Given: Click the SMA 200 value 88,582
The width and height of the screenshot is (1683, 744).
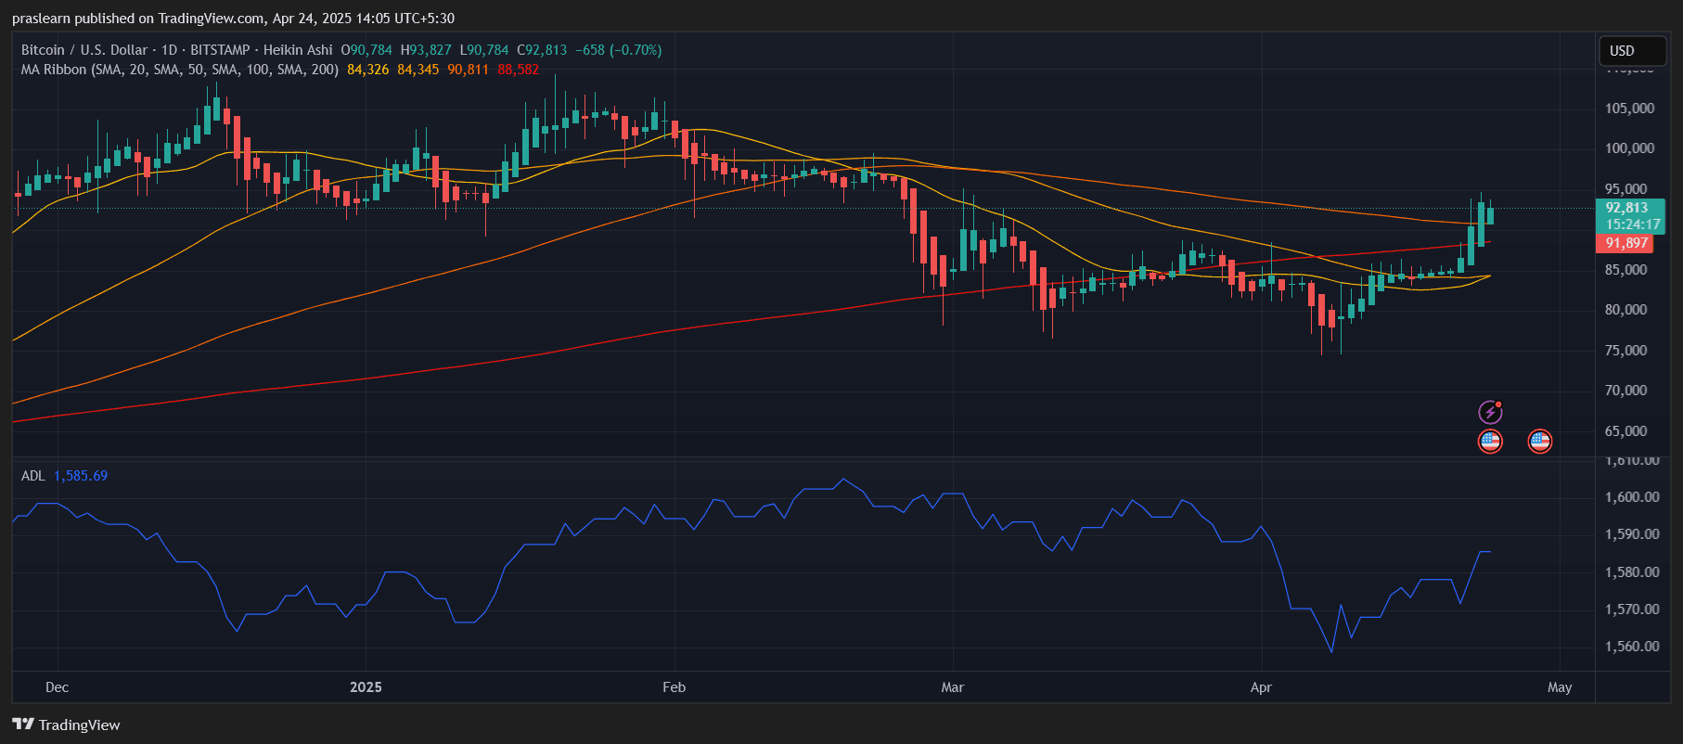Looking at the screenshot, I should tap(519, 70).
